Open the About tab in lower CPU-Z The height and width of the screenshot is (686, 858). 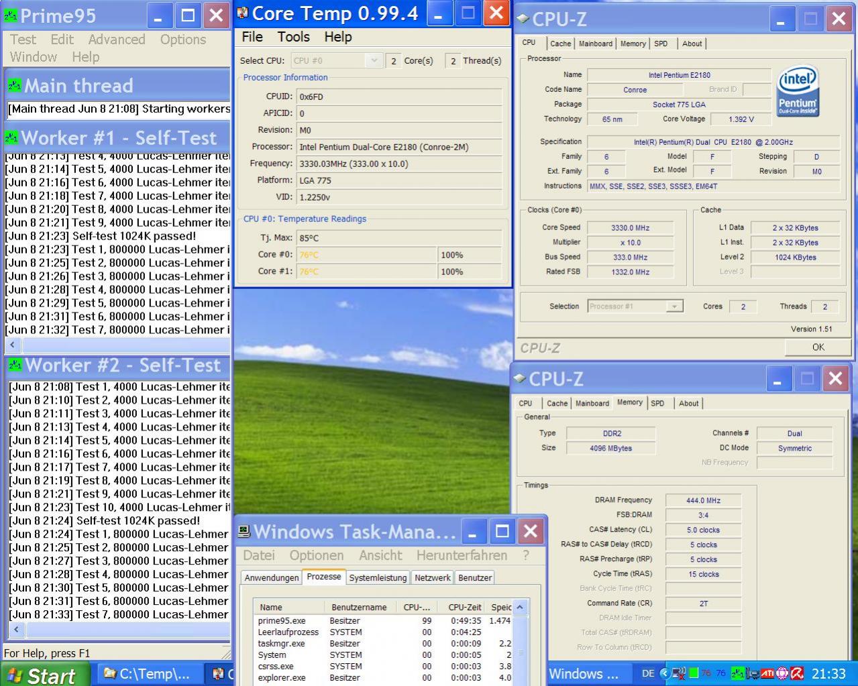point(689,403)
